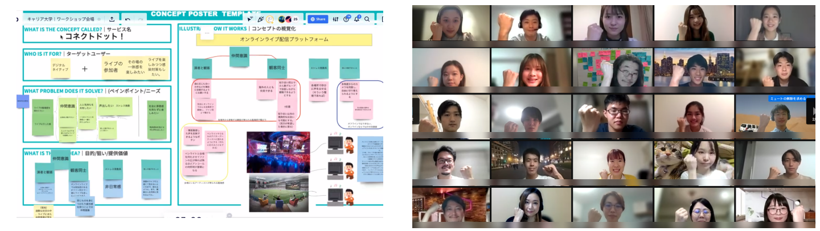Select the 声出したい green sticky note
Screen dimensions: 820x231
(x=106, y=106)
